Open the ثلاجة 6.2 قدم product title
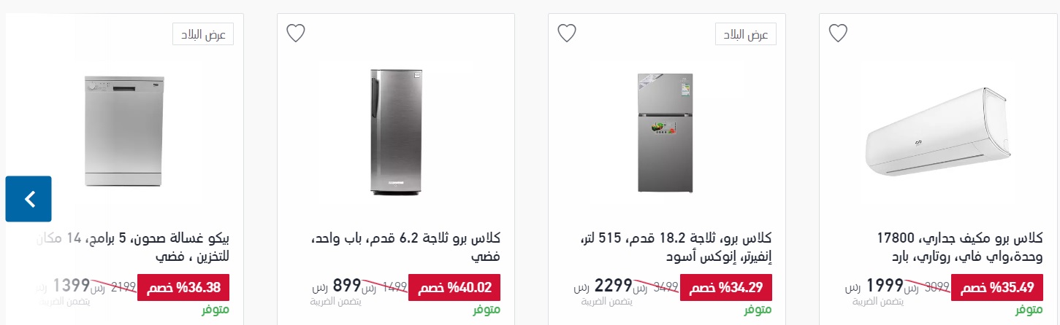 (406, 248)
